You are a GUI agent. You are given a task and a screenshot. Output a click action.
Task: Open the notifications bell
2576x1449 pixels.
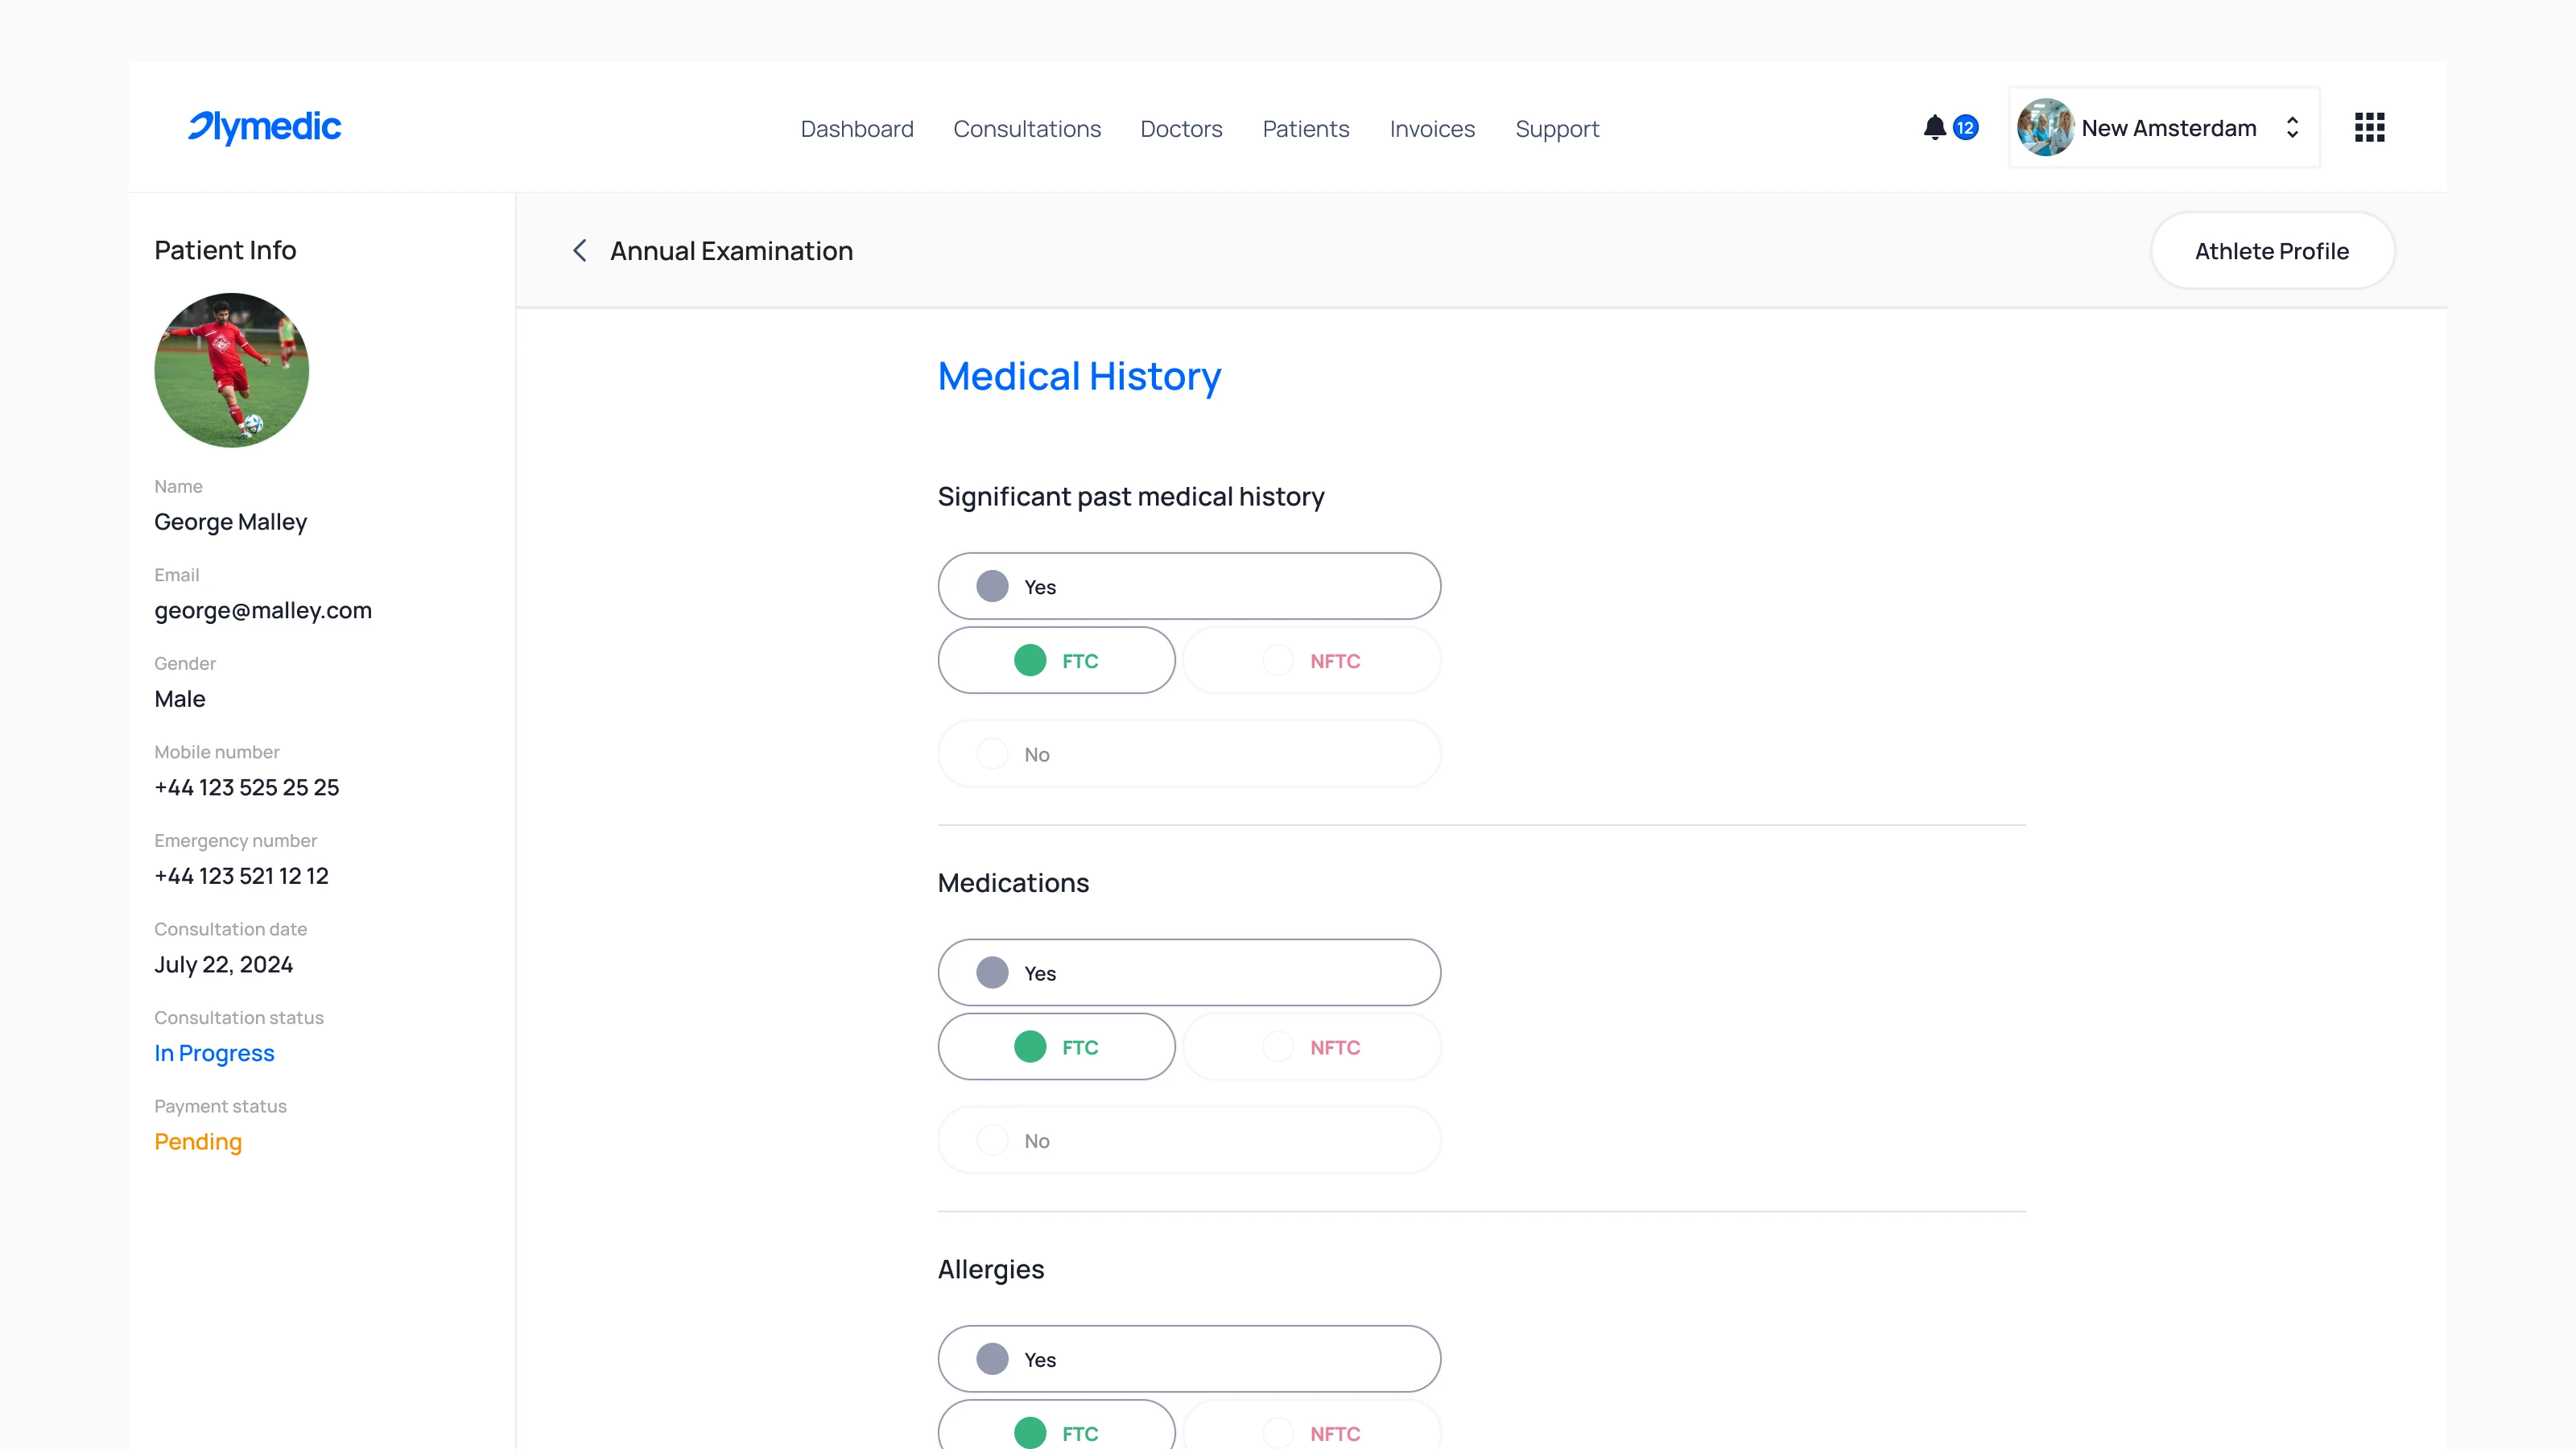coord(1934,127)
